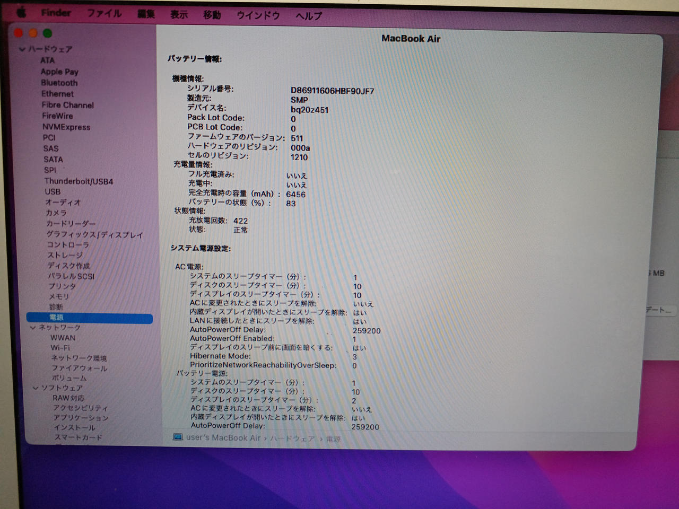Click the battery serial number D86911606HBF90JF7
The width and height of the screenshot is (679, 509).
(332, 91)
